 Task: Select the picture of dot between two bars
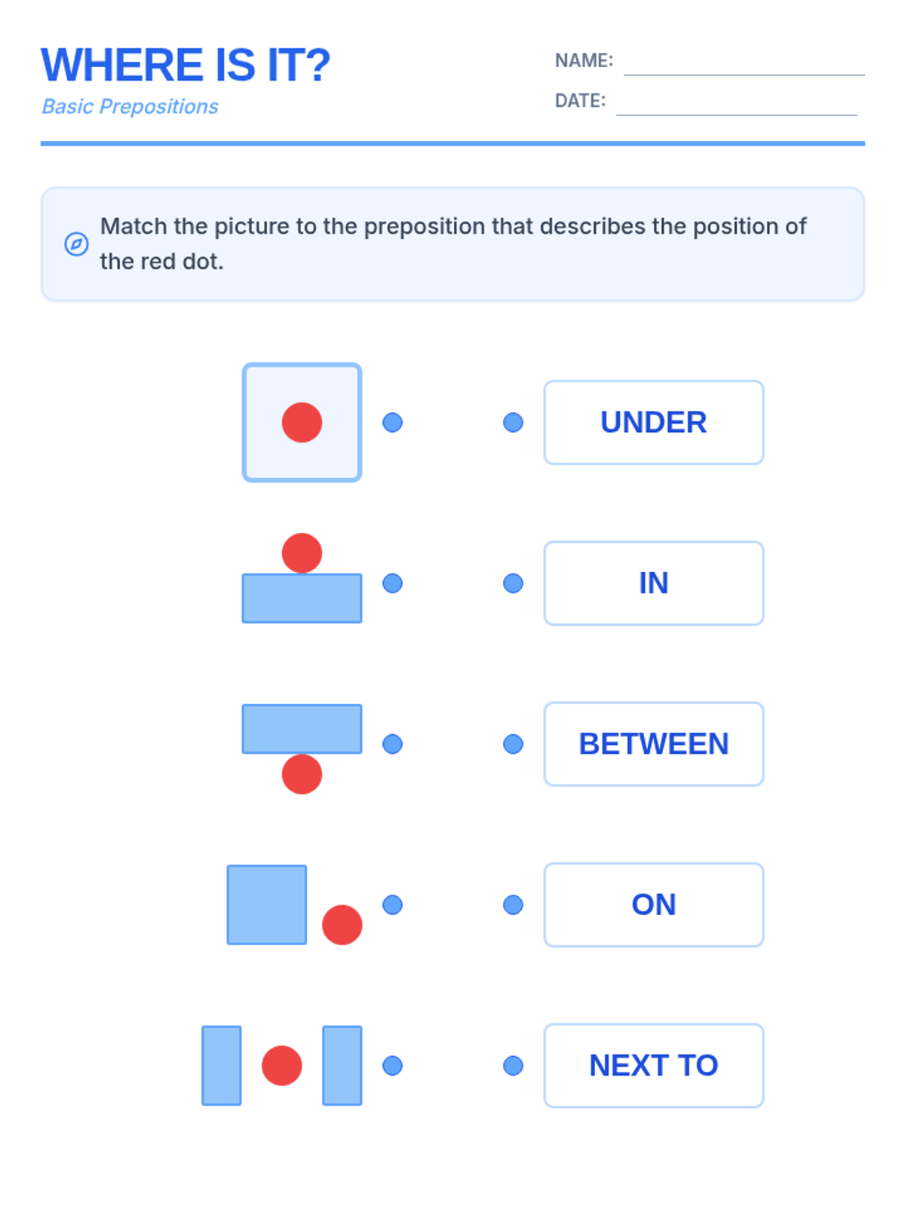click(282, 1065)
